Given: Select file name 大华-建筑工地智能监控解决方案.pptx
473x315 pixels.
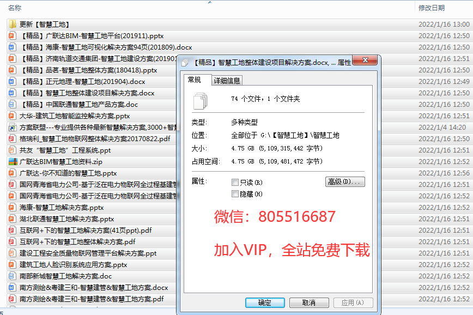Looking at the screenshot, I should 75,116.
